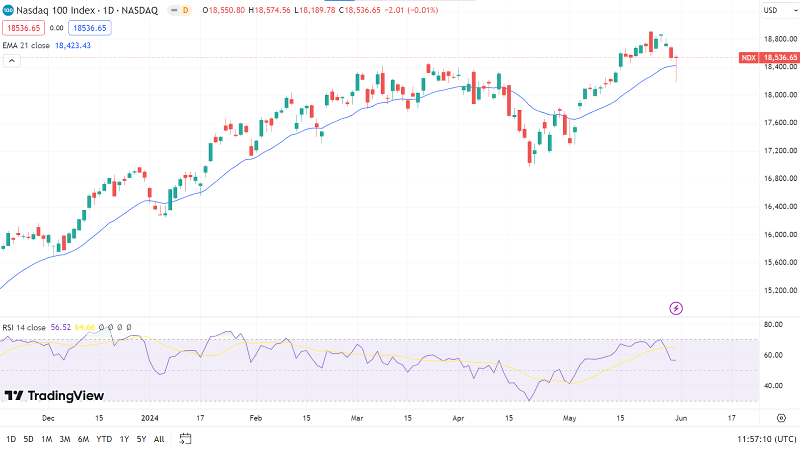Click the 11:57:10 (UTC) timezone button

pos(767,439)
